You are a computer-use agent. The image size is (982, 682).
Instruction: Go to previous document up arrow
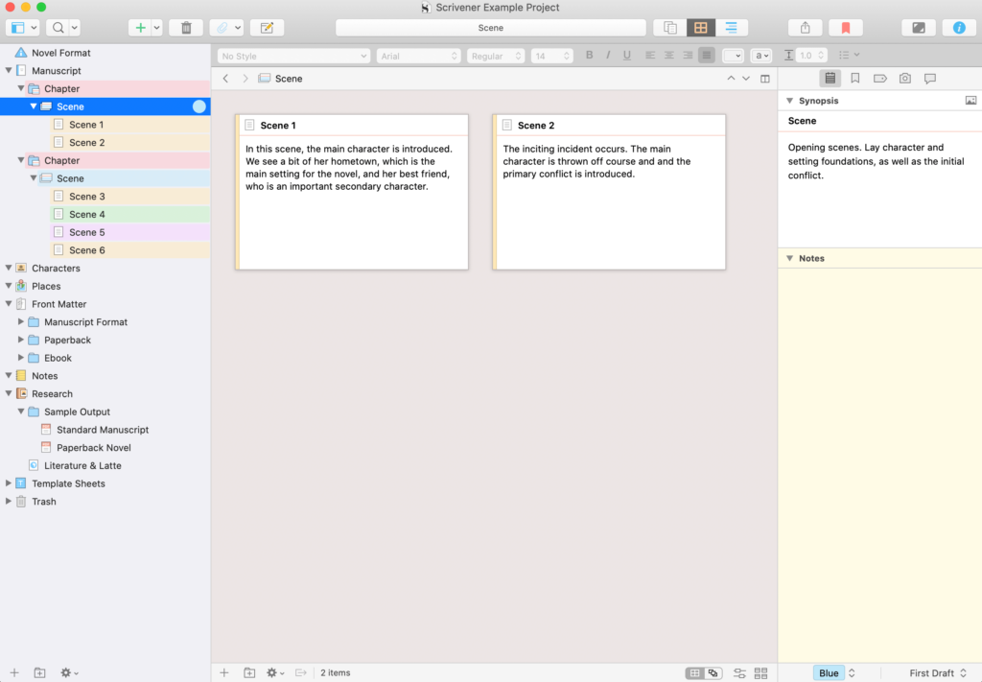731,79
